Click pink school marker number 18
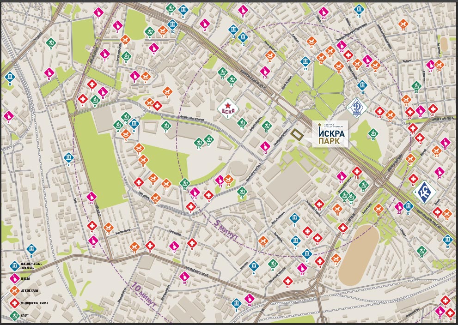The image size is (458, 325). (x=184, y=276)
